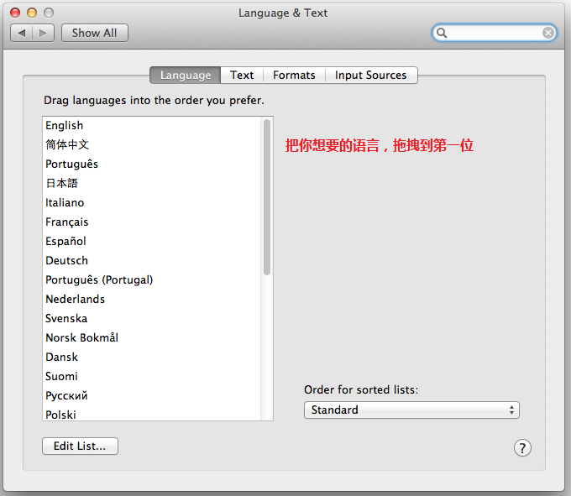The width and height of the screenshot is (571, 496).
Task: Expand the Order for sorted lists dropdown
Action: pos(411,410)
